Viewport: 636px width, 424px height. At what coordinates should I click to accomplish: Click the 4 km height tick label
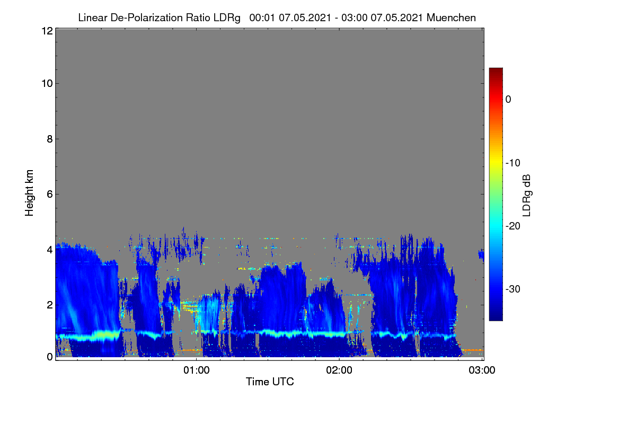click(49, 249)
